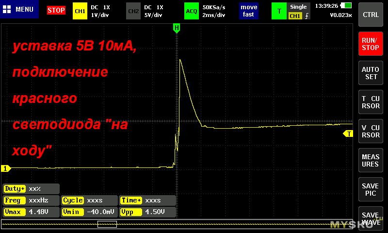Click the Freq value xxxHz
The height and width of the screenshot is (233, 388).
tap(39, 200)
